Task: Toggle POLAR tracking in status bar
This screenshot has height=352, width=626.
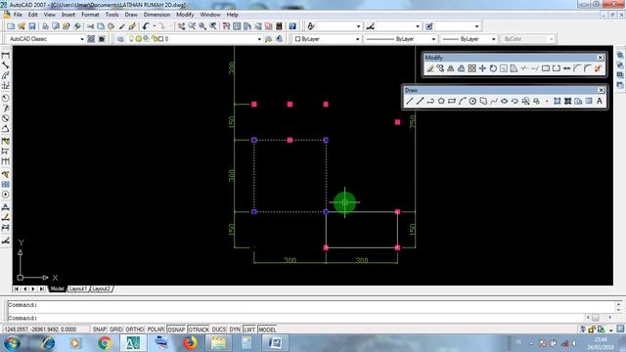Action: tap(156, 330)
